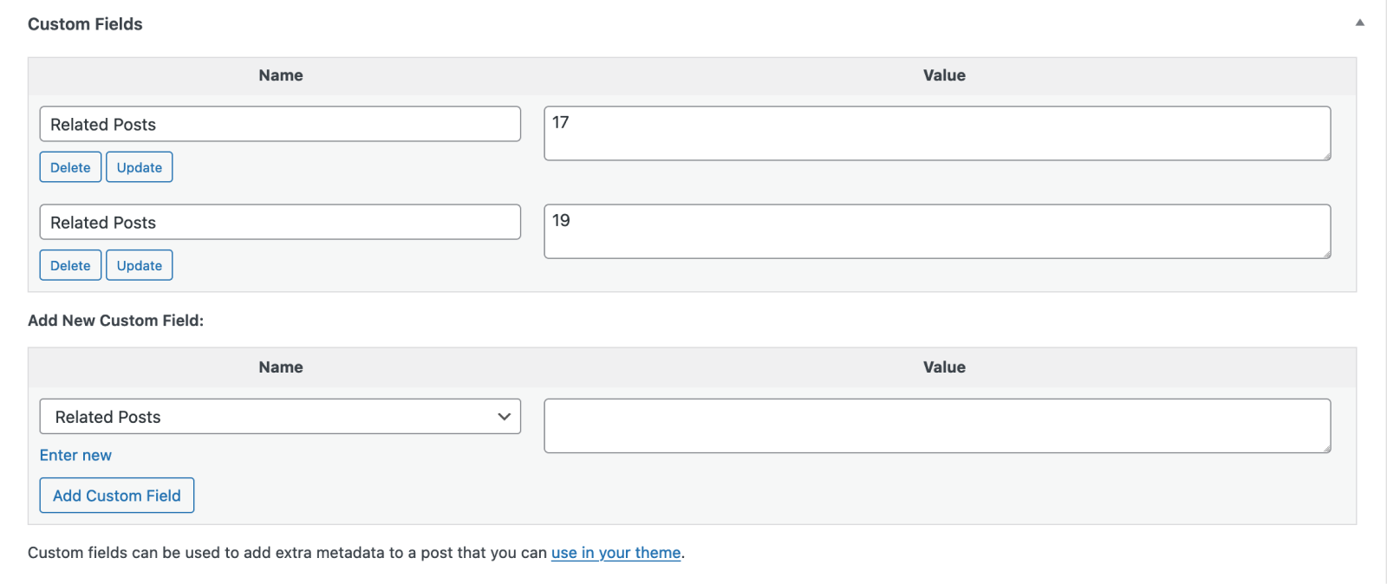Grab resize handle of empty value textarea
The width and height of the screenshot is (1387, 584).
[1325, 448]
